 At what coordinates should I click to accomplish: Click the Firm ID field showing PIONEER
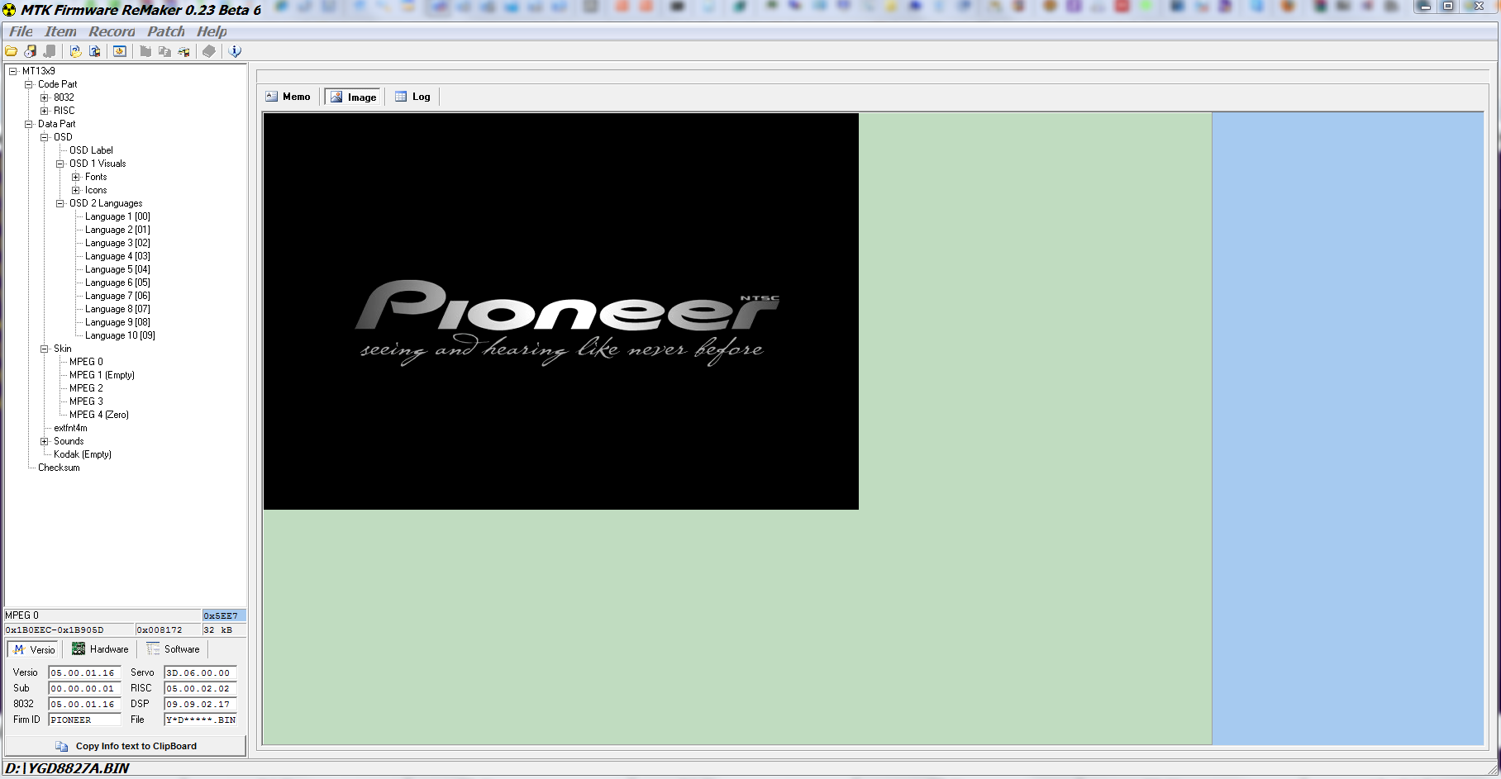click(84, 720)
